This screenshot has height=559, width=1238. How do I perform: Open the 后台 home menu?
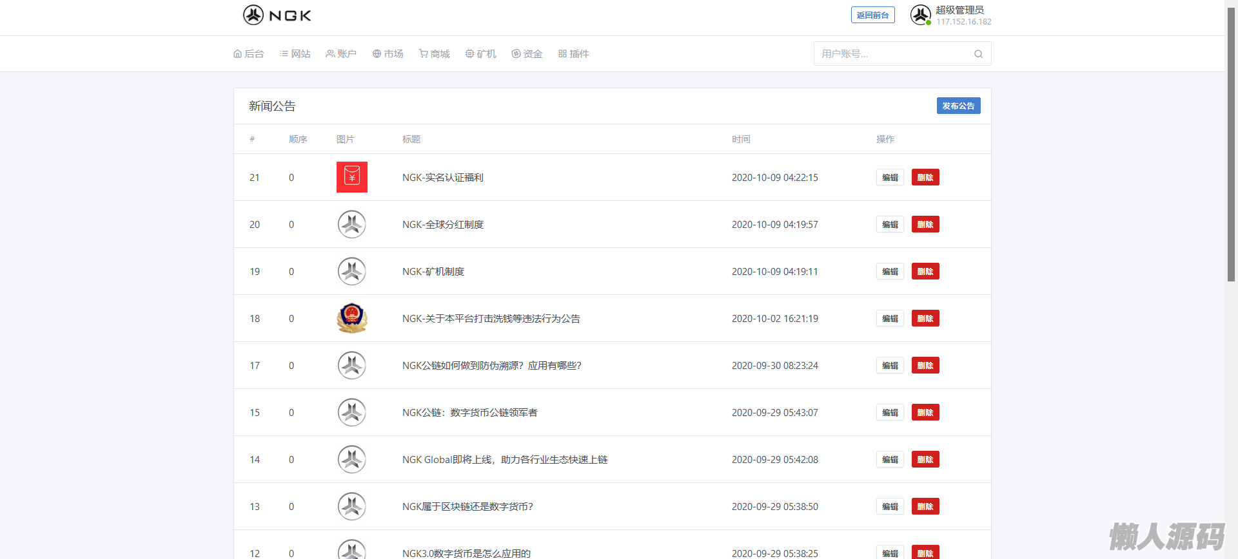(x=249, y=54)
